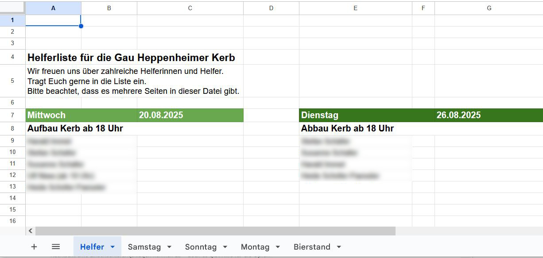Click the green Mittwoch header cell
Viewport: 543px width, 258px height.
53,115
